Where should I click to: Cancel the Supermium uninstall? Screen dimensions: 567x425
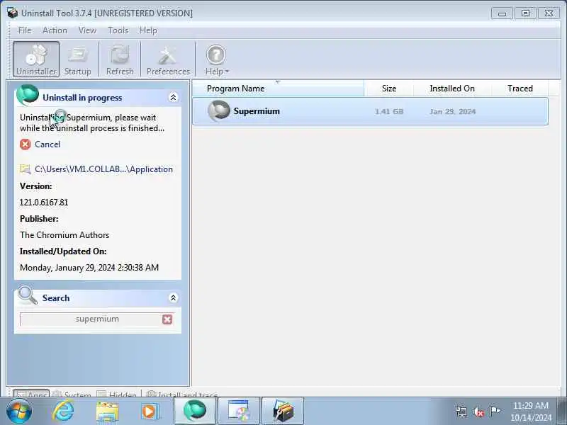pos(47,144)
